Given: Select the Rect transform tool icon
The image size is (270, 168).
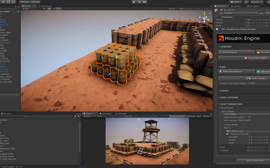Looking at the screenshot, I should pos(8,2).
